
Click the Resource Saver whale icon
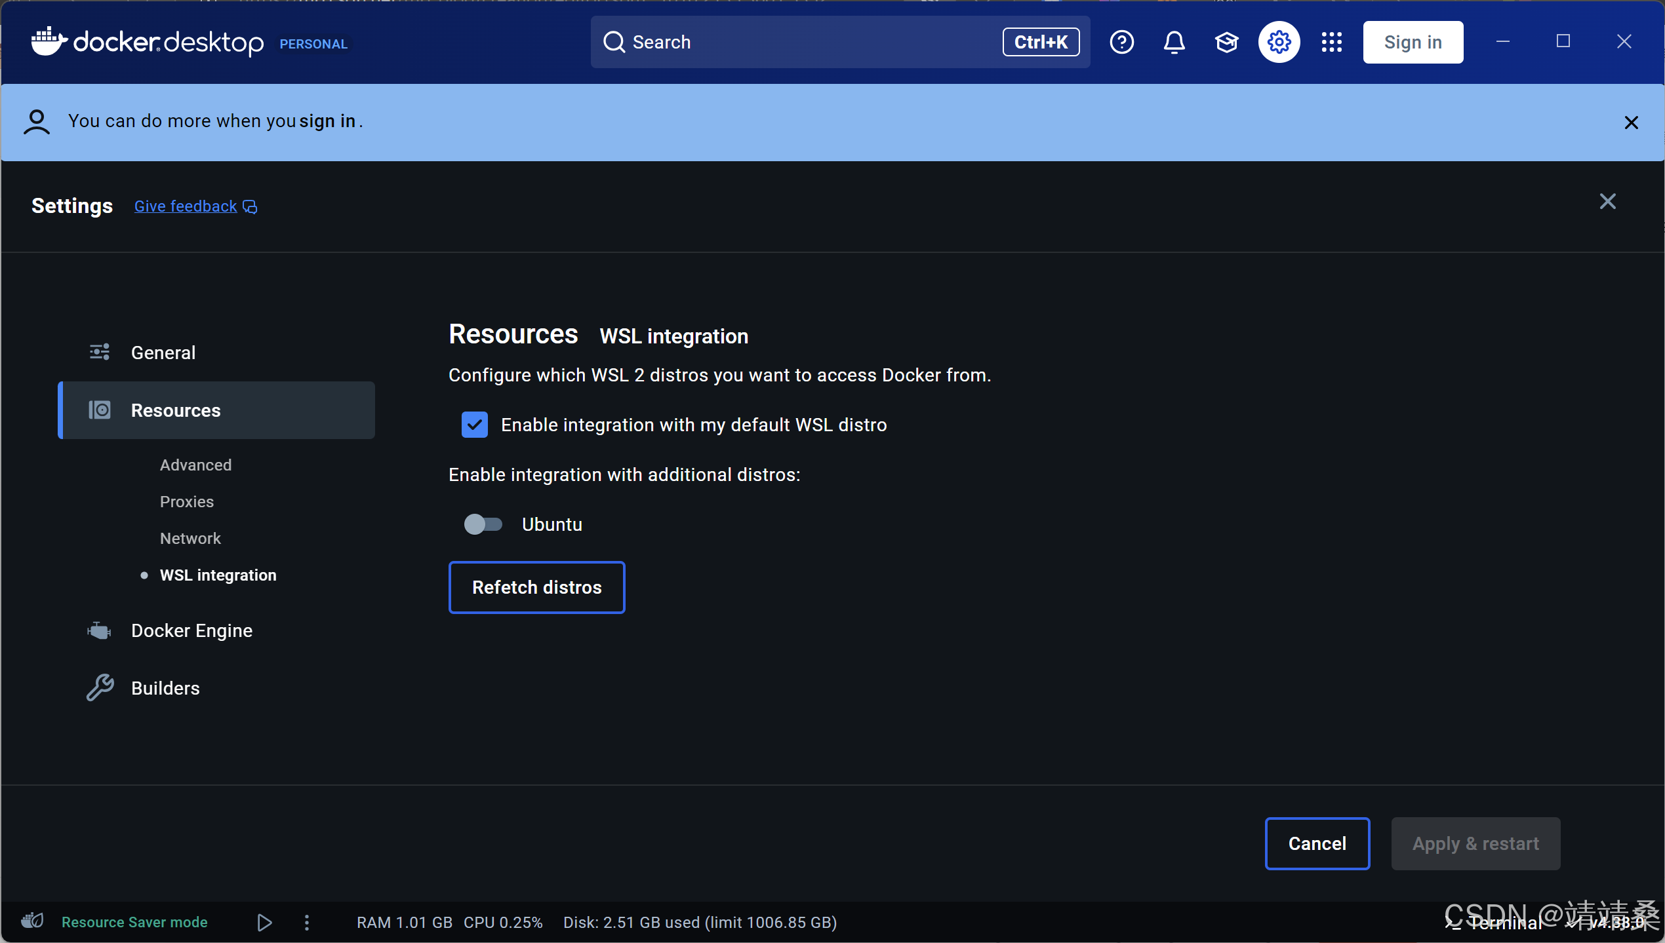tap(32, 921)
